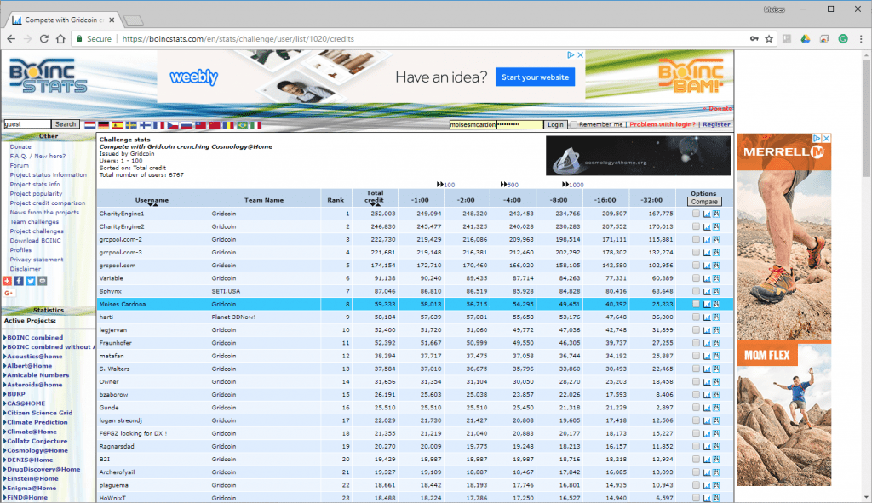Viewport: 872px width, 503px height.
Task: Click the Search button
Action: [66, 124]
